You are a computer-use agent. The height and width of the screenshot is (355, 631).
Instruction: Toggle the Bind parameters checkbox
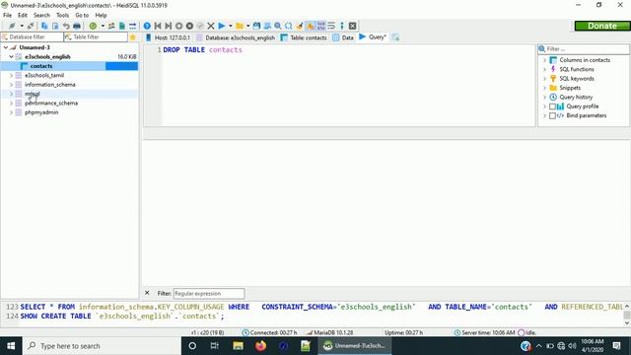click(x=552, y=116)
